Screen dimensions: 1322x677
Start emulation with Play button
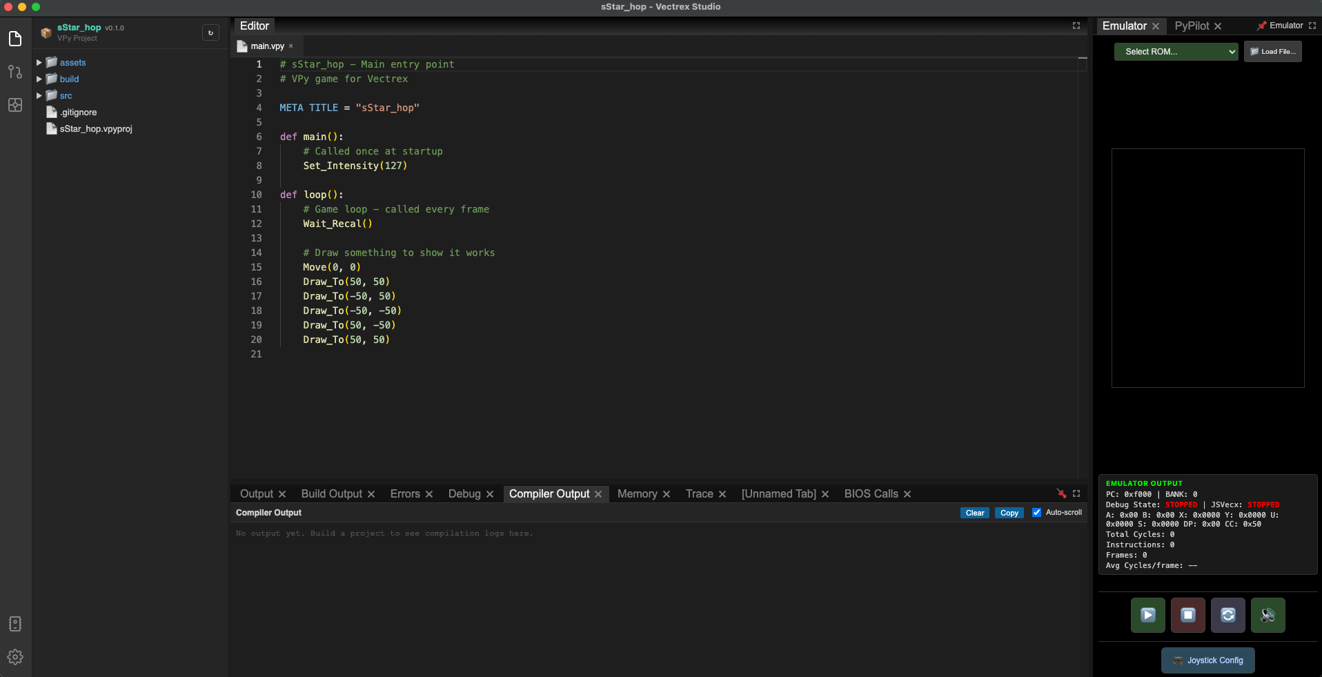point(1148,615)
